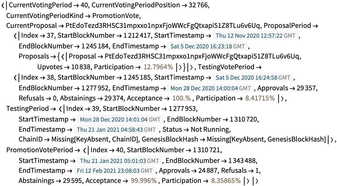Click the Thu 12 Nov 2020 12:57:22 date box
Screen dimensions: 337x186
[255, 36]
